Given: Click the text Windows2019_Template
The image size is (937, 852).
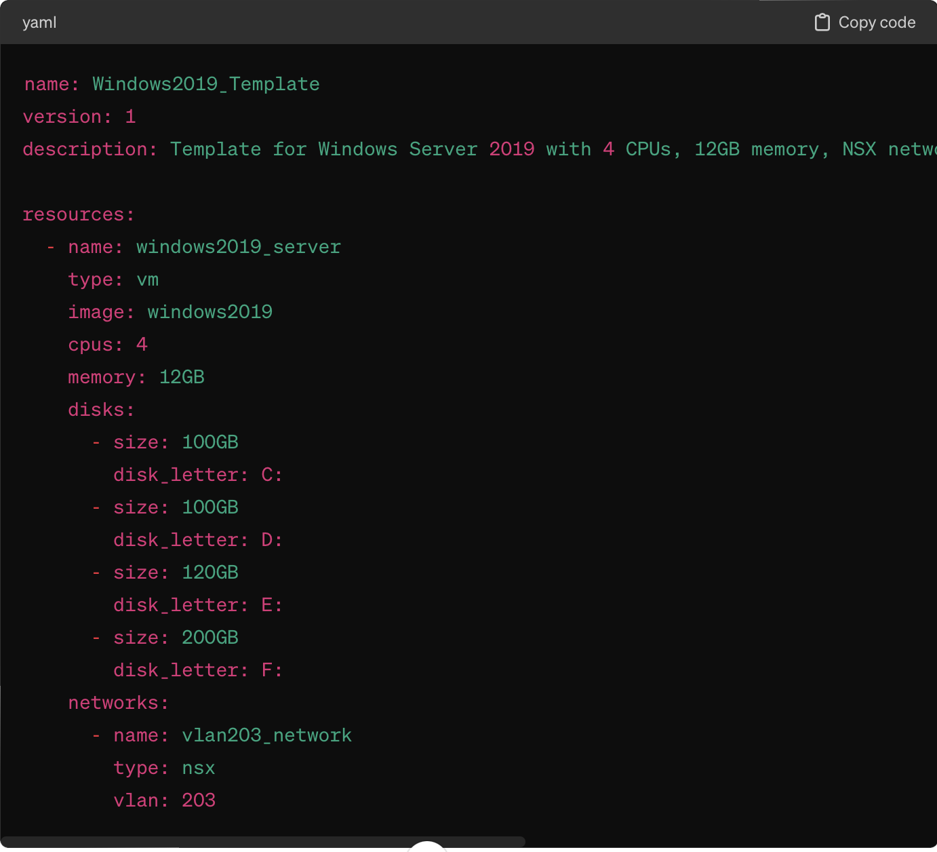Looking at the screenshot, I should (206, 84).
